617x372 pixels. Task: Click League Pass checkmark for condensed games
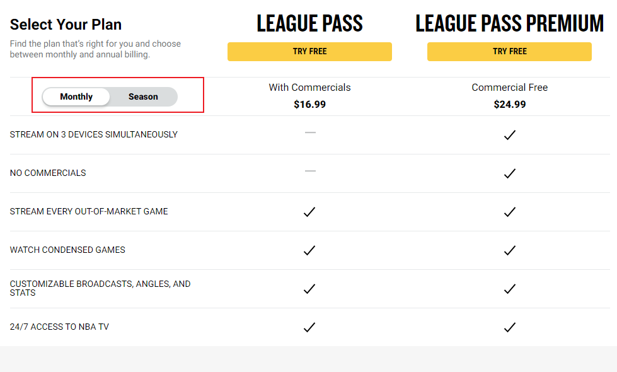pos(309,250)
